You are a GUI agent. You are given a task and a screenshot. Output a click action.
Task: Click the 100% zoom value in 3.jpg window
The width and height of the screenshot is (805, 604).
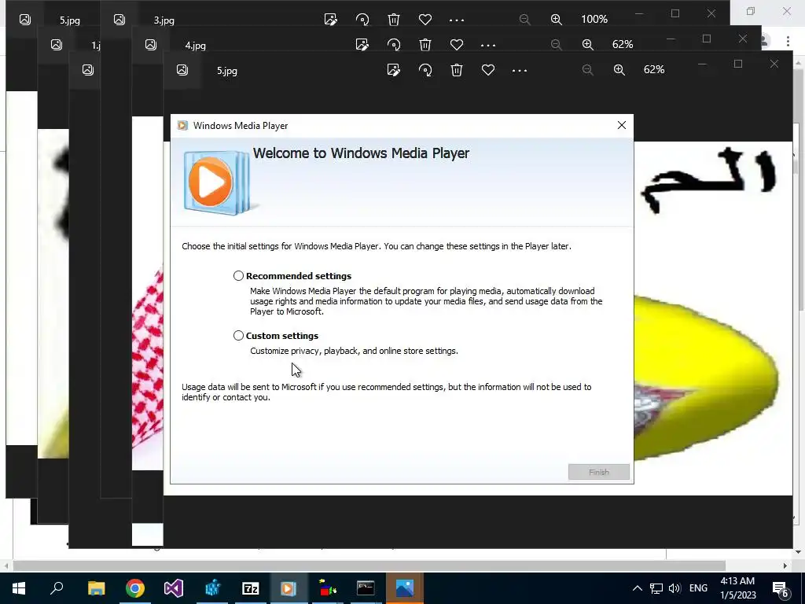594,19
